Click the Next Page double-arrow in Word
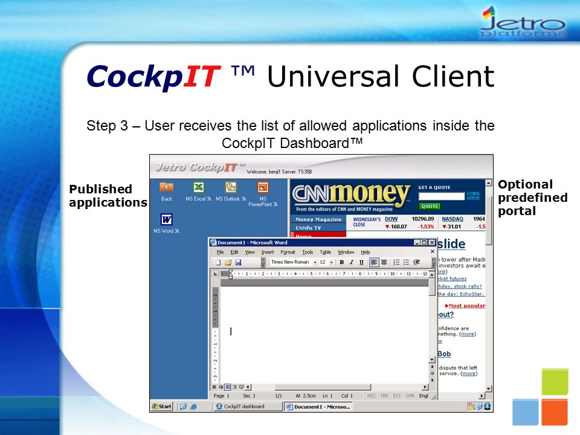Screen dimensions: 580x435 432,380
